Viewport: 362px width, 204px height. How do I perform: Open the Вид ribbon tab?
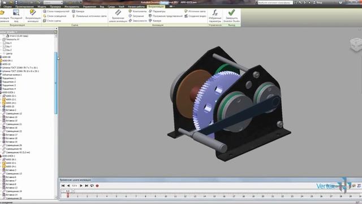pos(102,7)
